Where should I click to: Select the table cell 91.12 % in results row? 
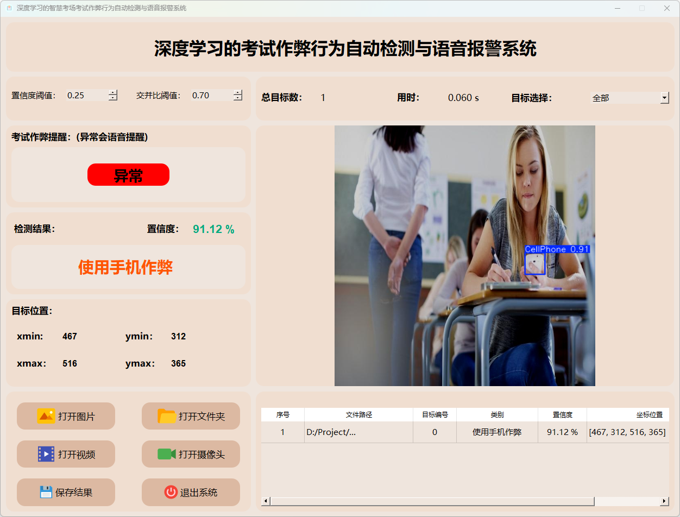563,432
